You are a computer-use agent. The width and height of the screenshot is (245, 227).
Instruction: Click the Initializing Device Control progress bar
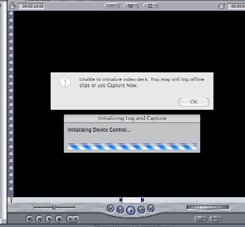pos(132,146)
